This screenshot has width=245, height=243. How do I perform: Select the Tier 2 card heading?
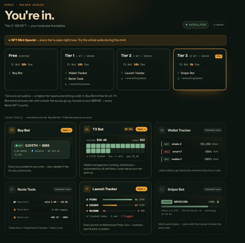pos(126,55)
